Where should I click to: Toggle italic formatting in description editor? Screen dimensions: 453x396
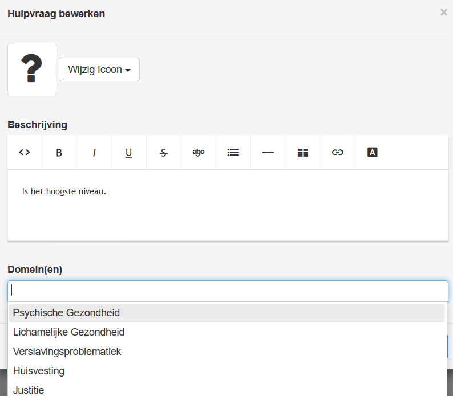(94, 152)
